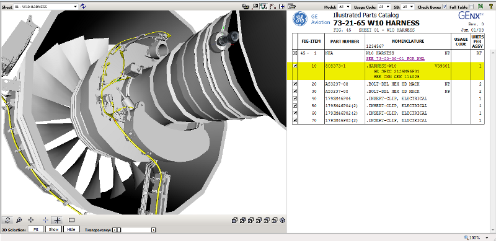
Task: Choose the rectangle zoom area tool
Action: [x=71, y=220]
